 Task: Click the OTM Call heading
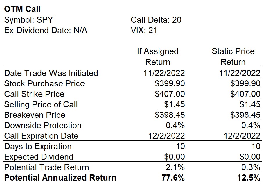click(22, 9)
